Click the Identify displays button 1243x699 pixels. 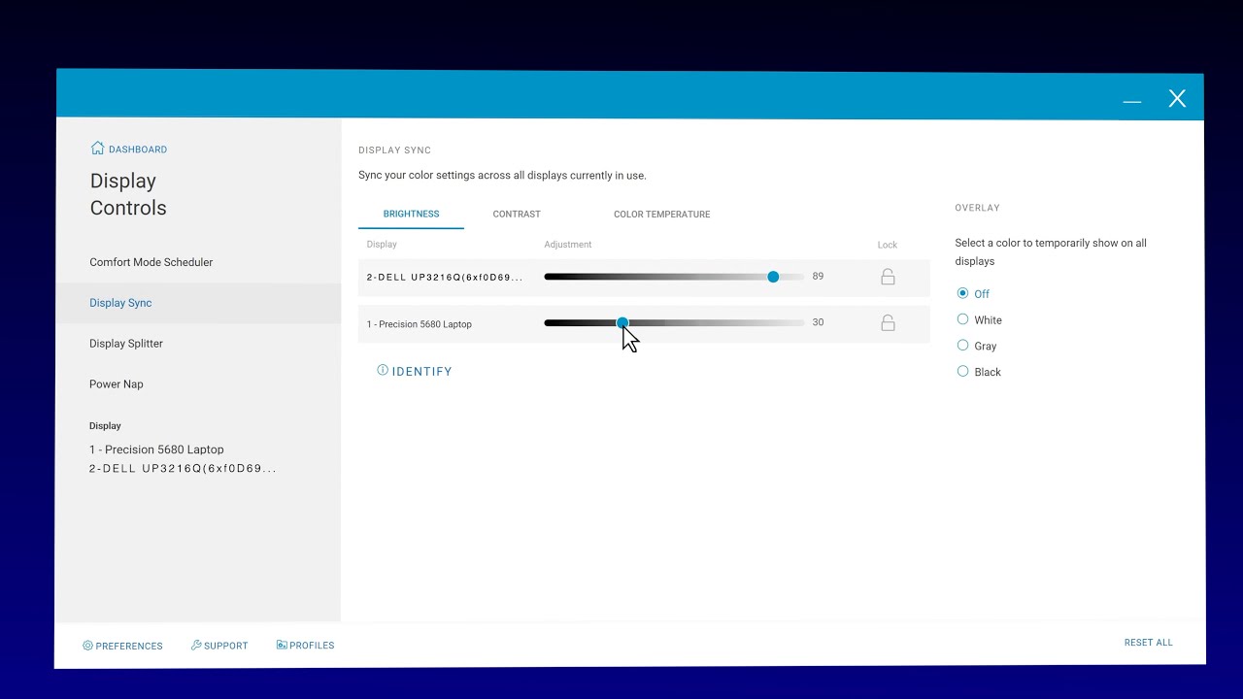click(415, 371)
